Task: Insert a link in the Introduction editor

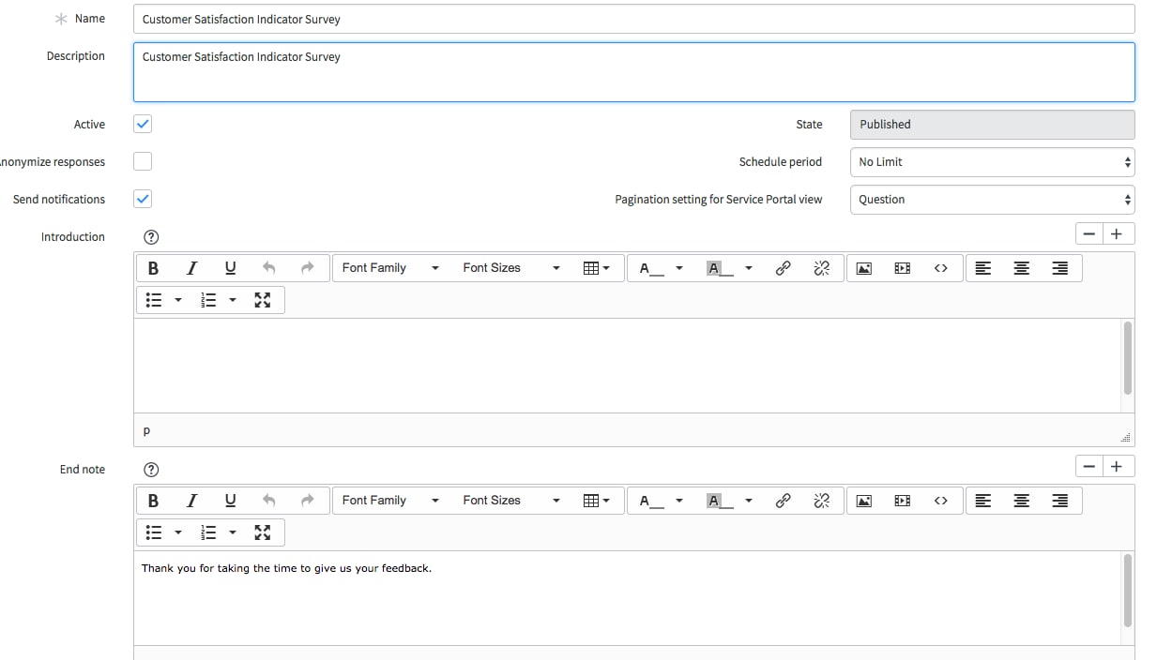Action: tap(783, 268)
